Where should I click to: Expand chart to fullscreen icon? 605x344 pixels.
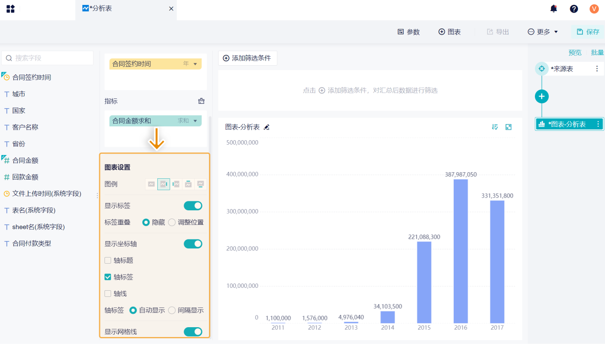click(508, 127)
